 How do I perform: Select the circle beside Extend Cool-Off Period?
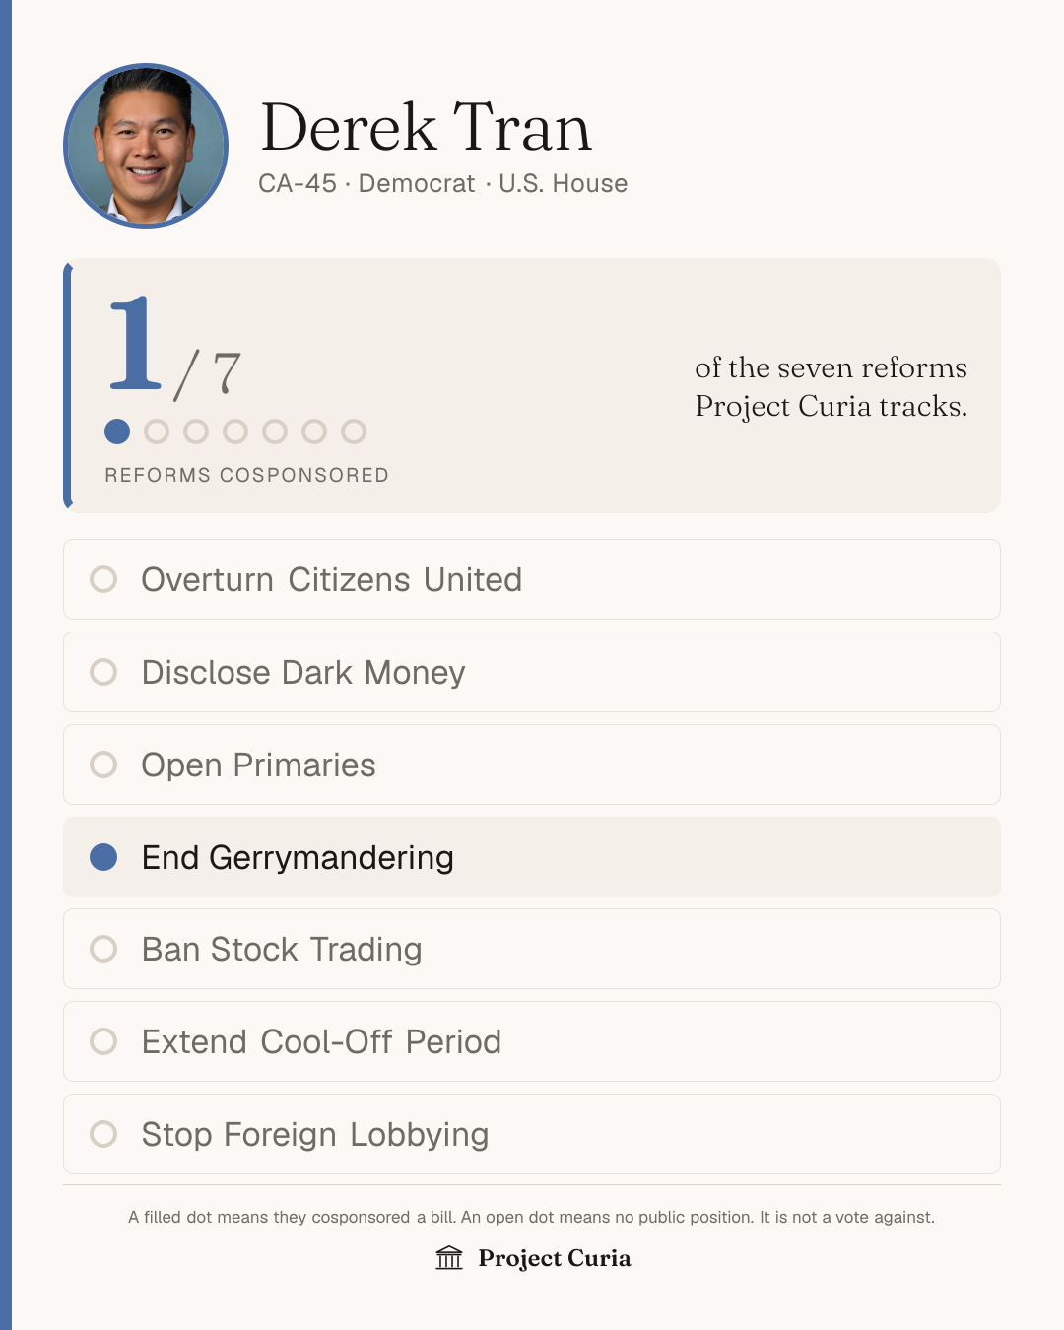click(103, 1041)
